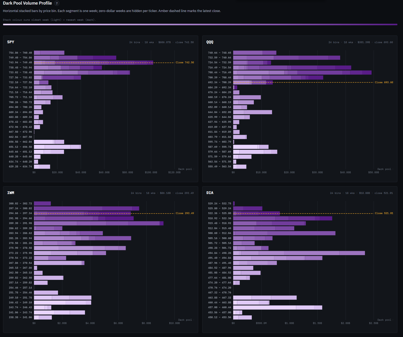Screen dimensions: 403x337
Task: Select the SPY bin label 754.86 – 760.40
Action: [20, 53]
